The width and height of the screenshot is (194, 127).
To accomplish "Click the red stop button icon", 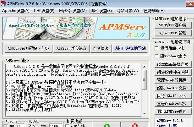I will click(135, 125).
